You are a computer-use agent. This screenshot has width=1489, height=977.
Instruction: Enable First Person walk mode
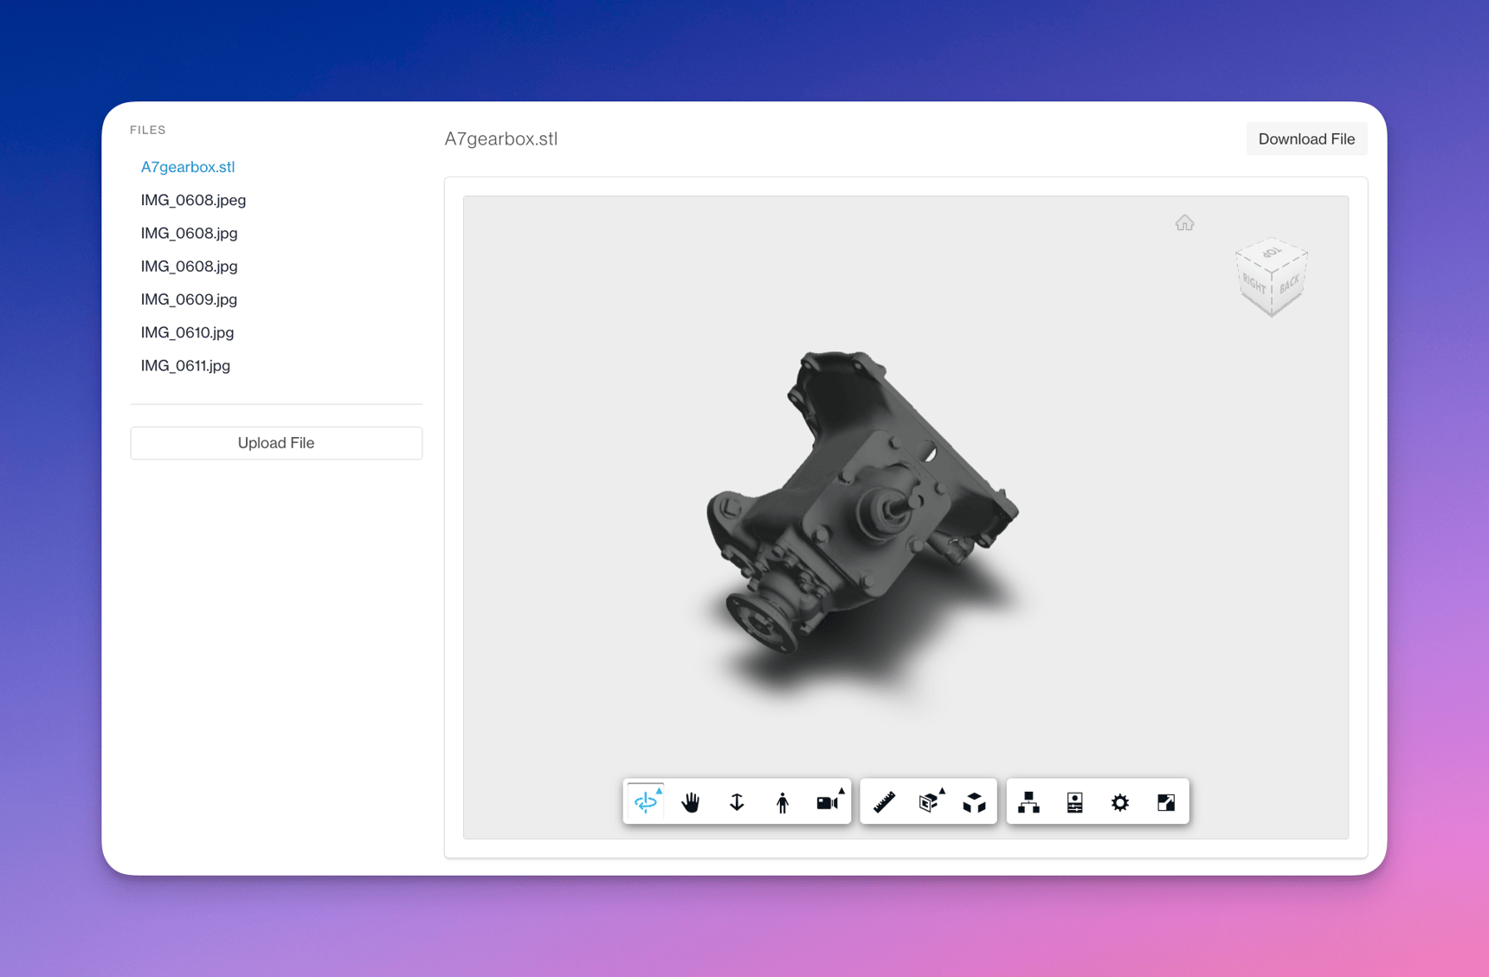coord(783,802)
